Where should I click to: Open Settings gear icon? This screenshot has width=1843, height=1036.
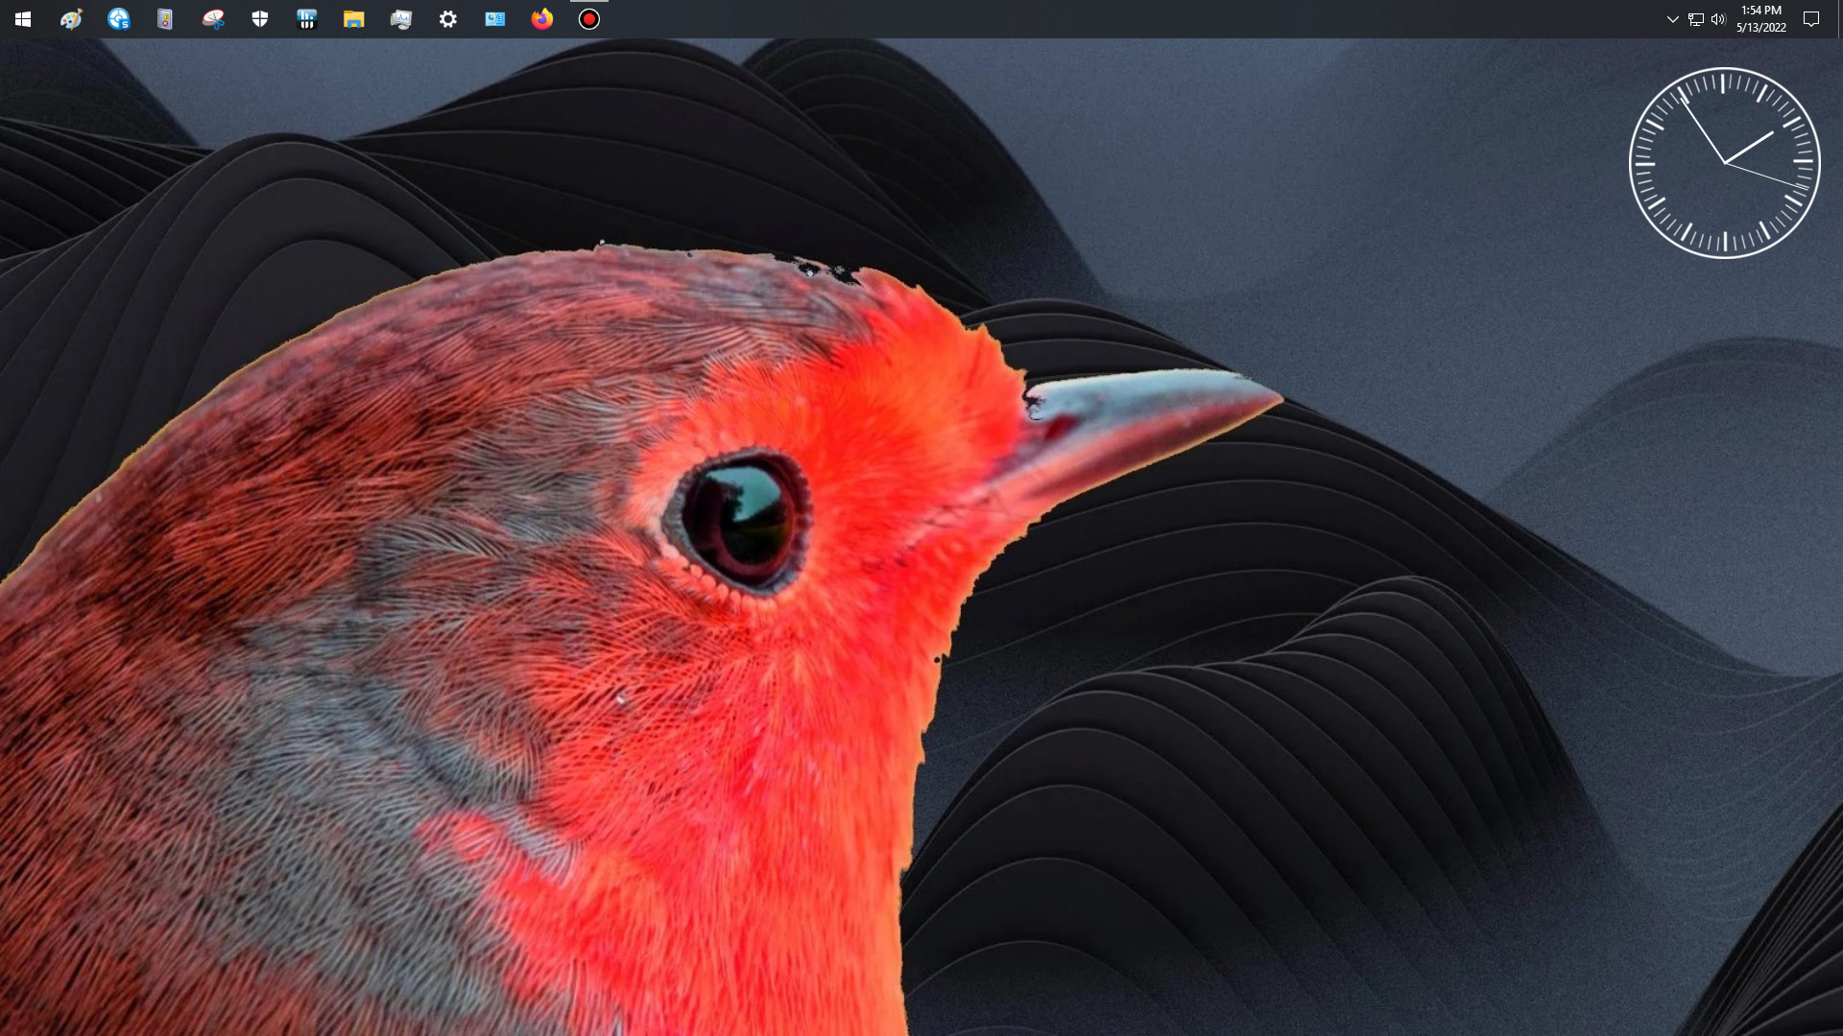448,19
